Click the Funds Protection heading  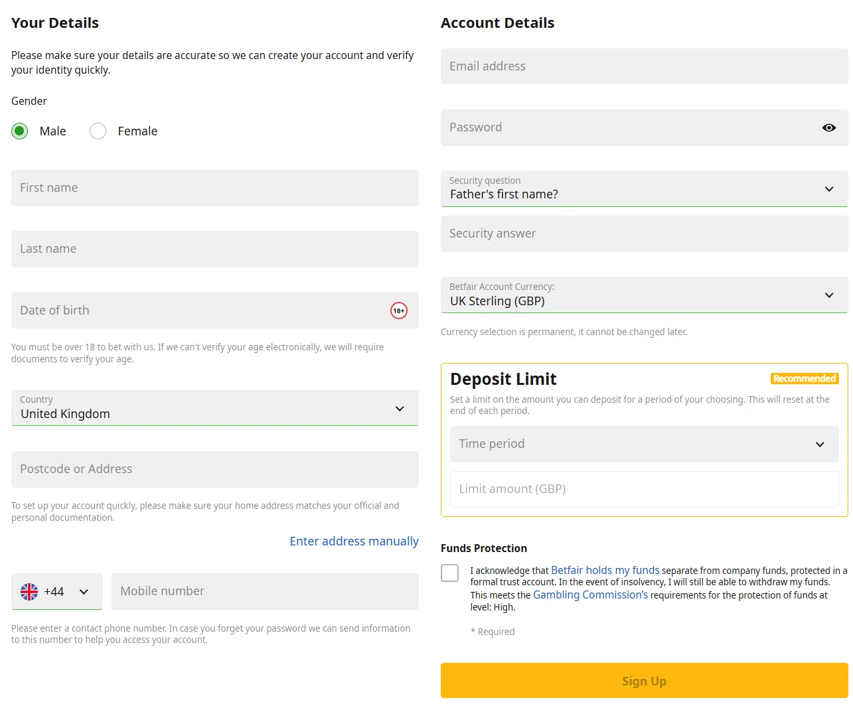tap(484, 548)
